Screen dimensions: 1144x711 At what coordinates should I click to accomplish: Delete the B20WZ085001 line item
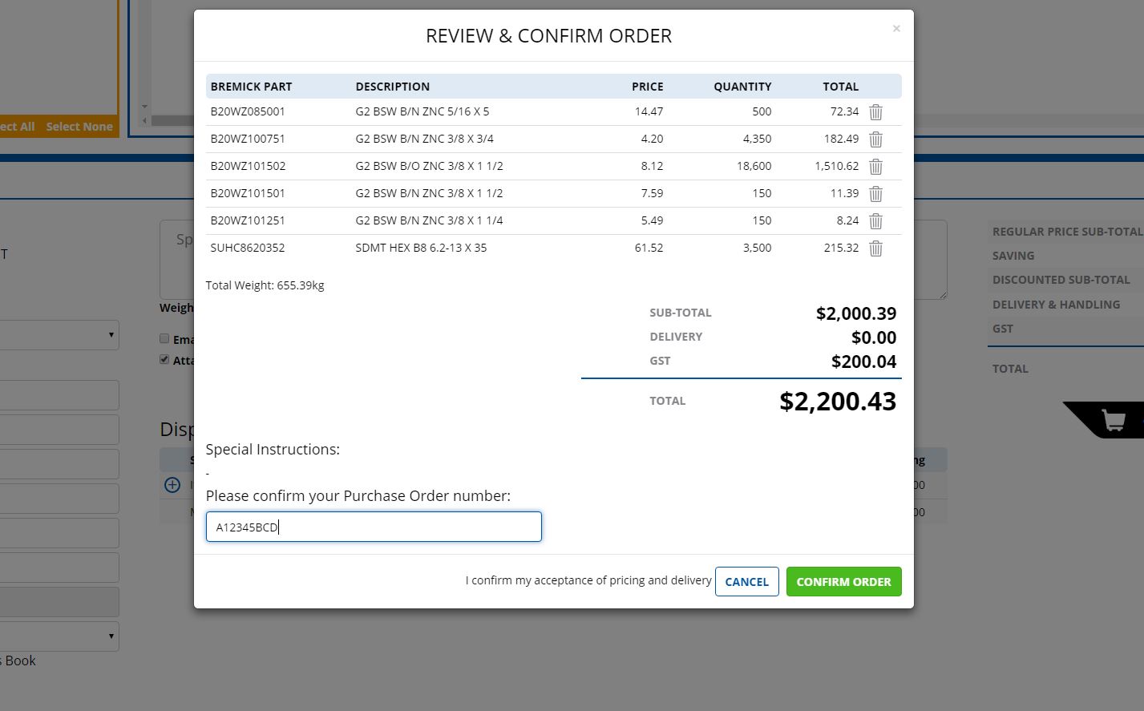(x=875, y=112)
